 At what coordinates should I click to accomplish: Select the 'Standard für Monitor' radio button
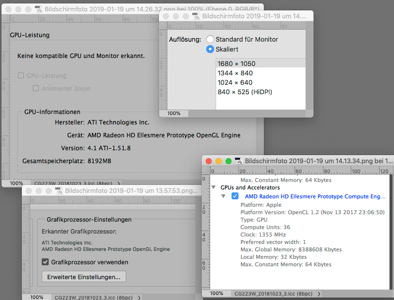coord(210,39)
